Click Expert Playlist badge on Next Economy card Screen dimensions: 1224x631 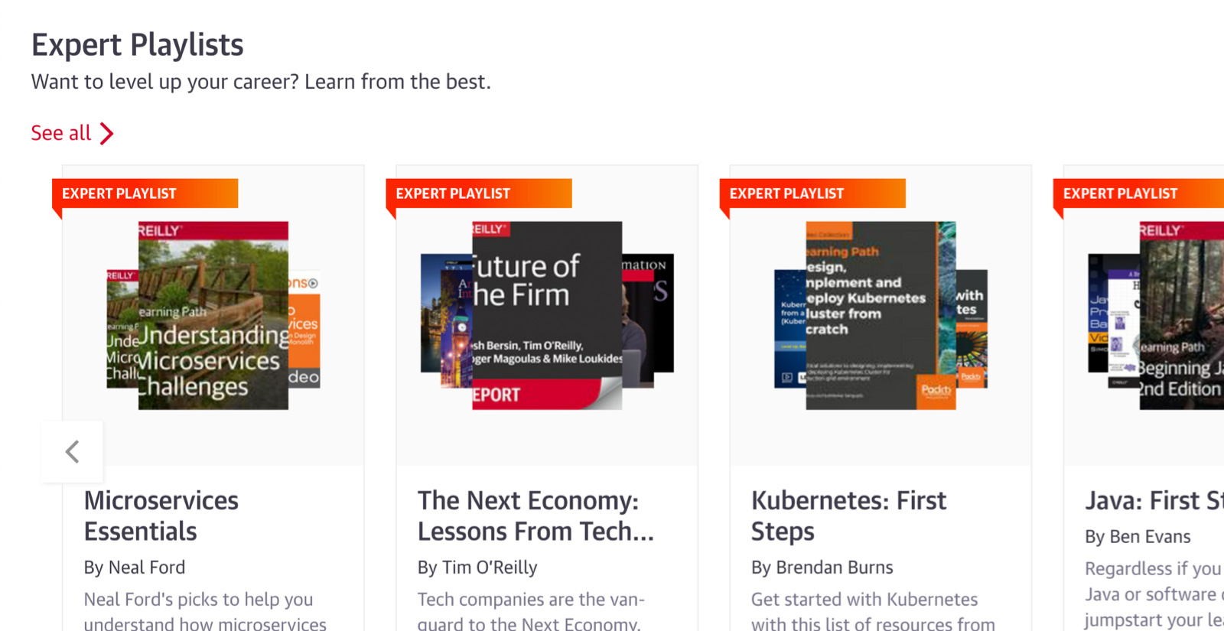coord(479,194)
